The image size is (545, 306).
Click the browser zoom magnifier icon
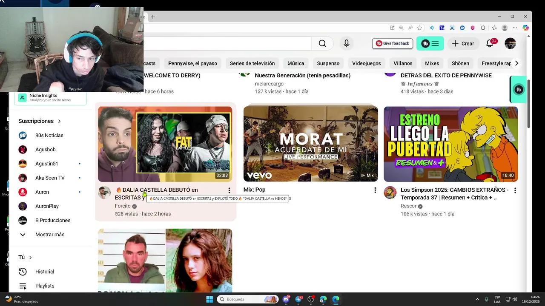point(401,28)
